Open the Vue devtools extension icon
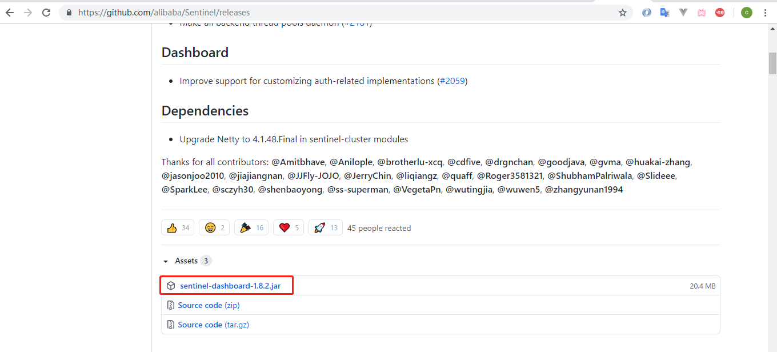Viewport: 777px width, 352px height. [x=683, y=13]
